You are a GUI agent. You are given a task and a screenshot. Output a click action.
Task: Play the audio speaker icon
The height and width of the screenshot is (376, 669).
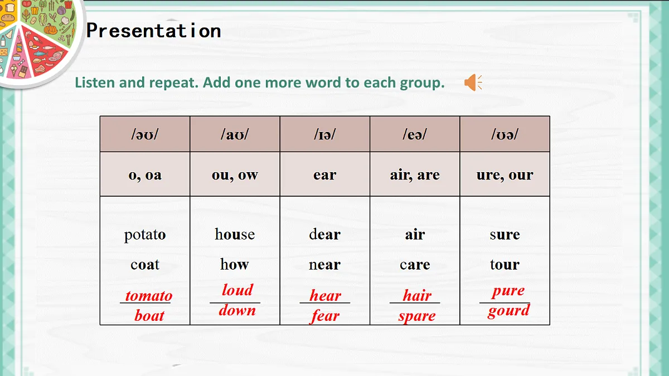(473, 83)
